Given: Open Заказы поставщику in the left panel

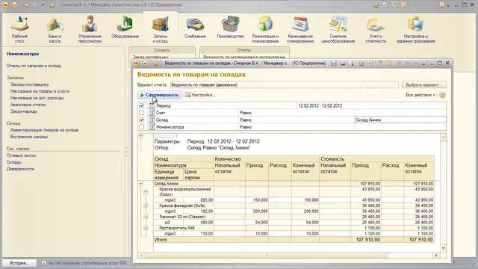Looking at the screenshot, I should pos(30,84).
